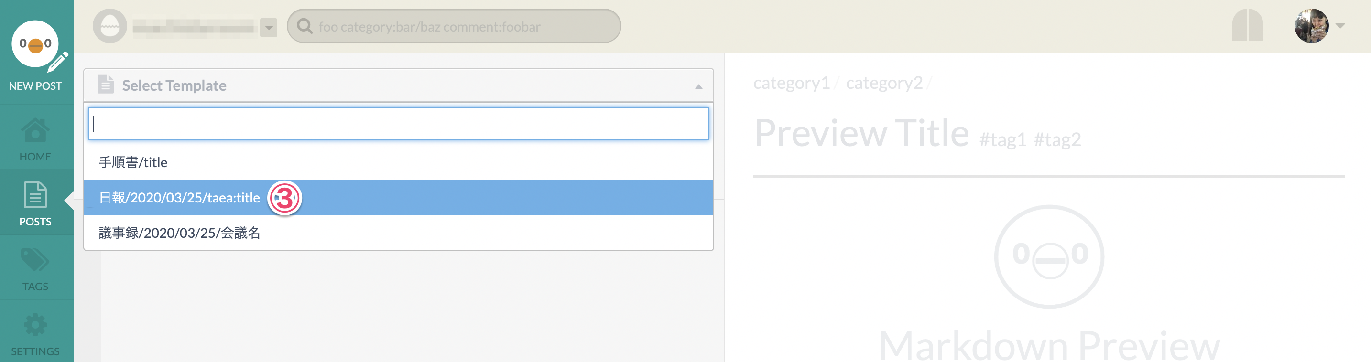
Task: Focus the template filter text field
Action: pyautogui.click(x=398, y=124)
